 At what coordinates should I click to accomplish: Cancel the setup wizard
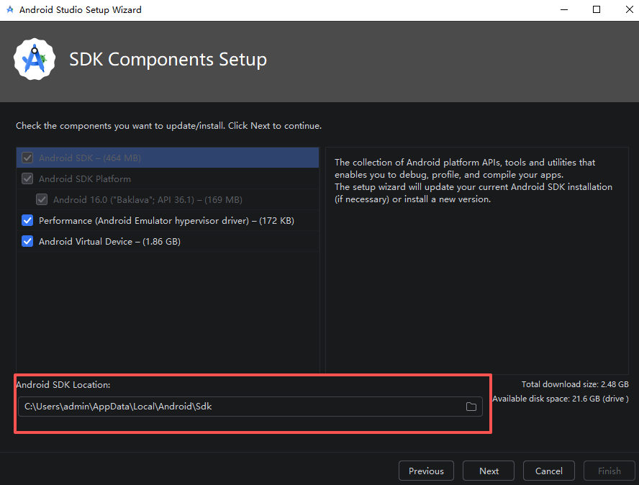pyautogui.click(x=549, y=471)
